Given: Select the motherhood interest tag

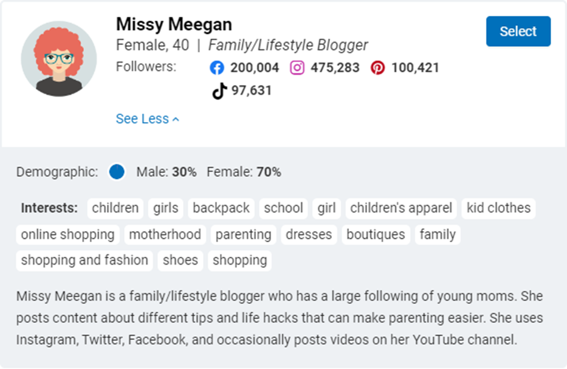Looking at the screenshot, I should click(x=165, y=235).
